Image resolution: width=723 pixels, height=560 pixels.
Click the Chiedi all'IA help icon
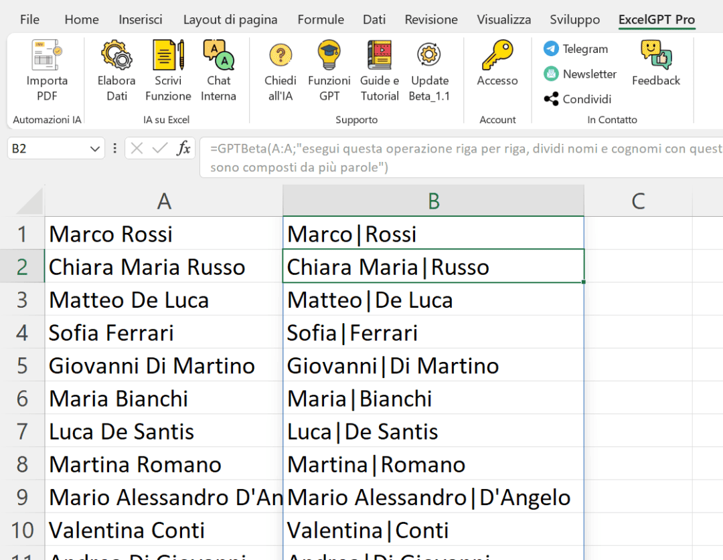click(x=280, y=56)
